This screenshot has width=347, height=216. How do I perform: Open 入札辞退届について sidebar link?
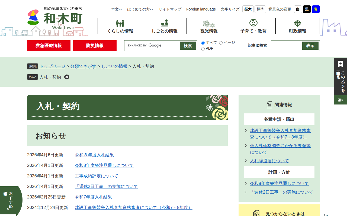tap(269, 161)
